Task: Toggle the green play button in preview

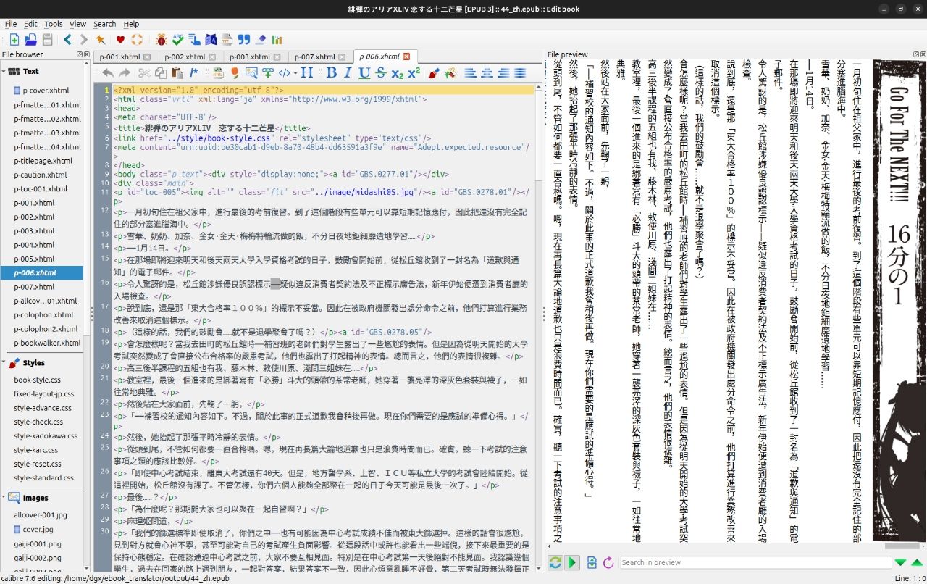Action: (x=572, y=562)
